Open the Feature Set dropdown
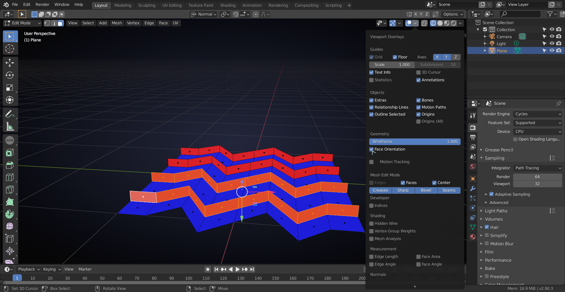This screenshot has height=292, width=565. (538, 123)
